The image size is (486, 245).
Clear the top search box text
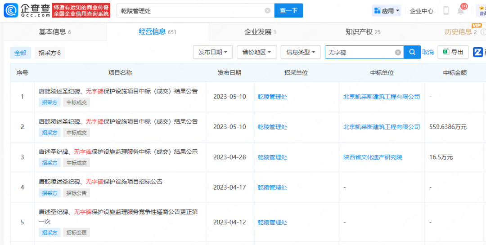click(x=267, y=10)
